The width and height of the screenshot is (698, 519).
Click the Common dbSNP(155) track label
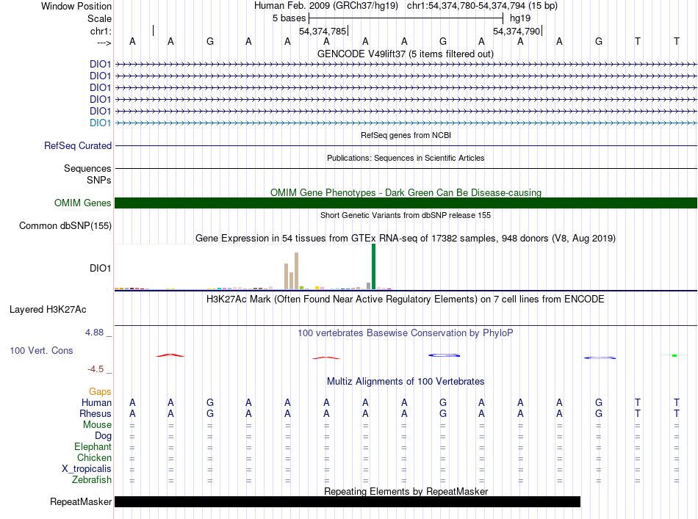(x=65, y=226)
